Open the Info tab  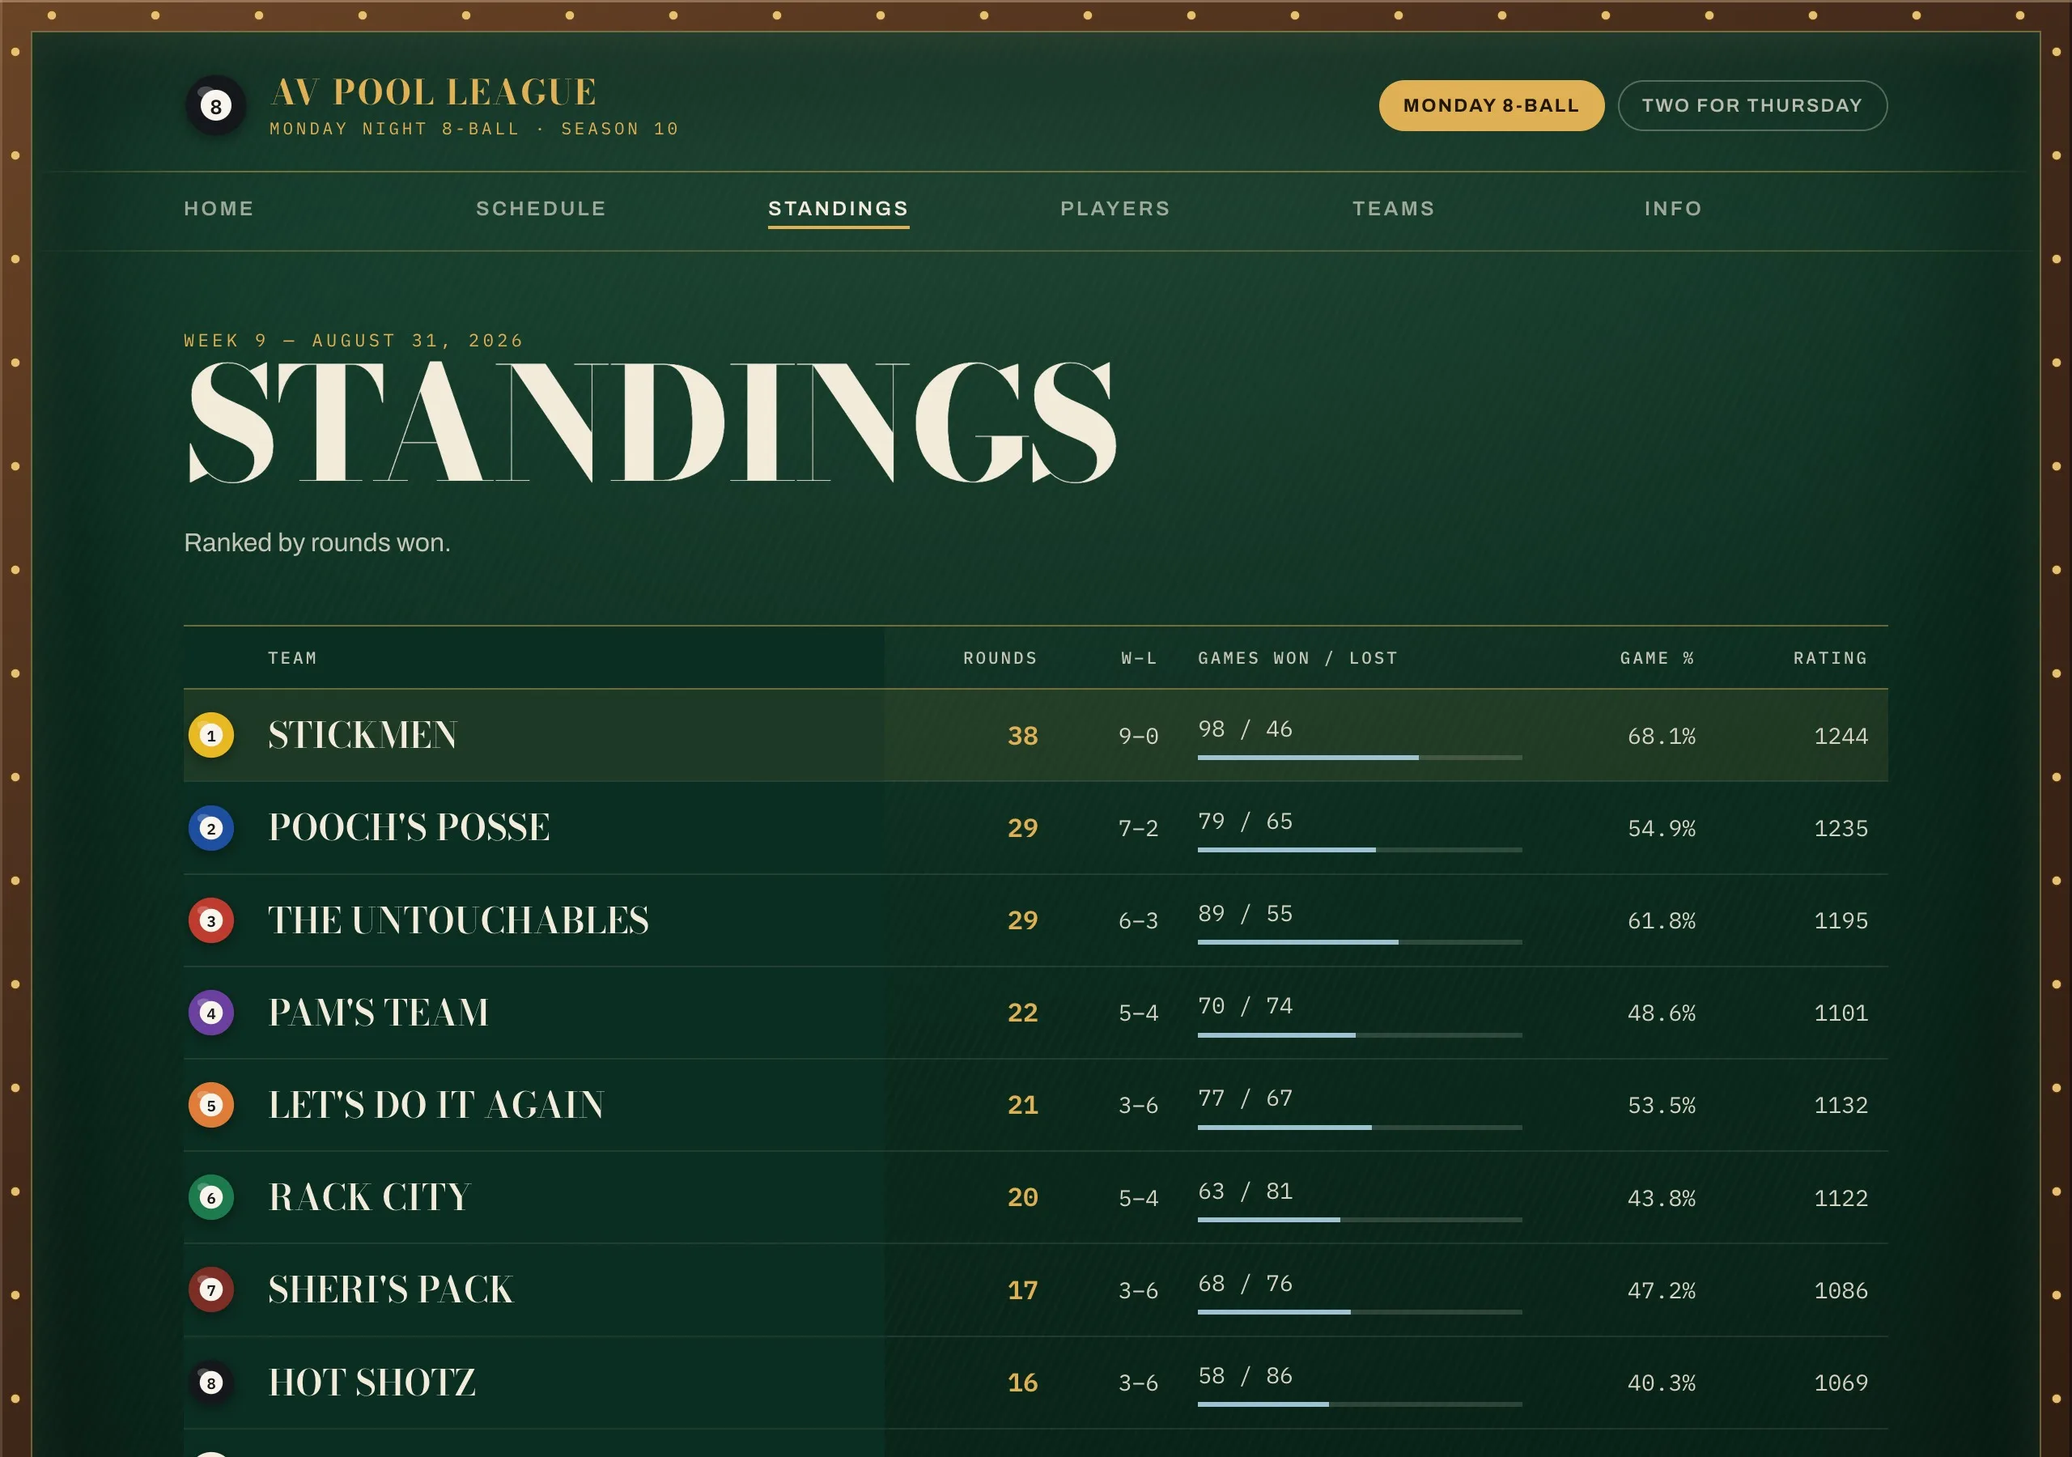(x=1673, y=209)
